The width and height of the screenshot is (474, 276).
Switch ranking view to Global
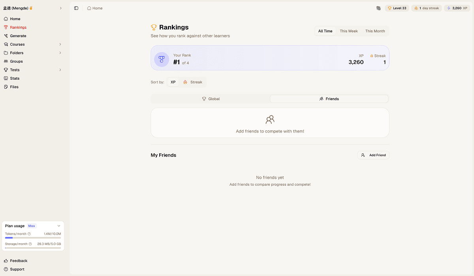click(x=211, y=99)
